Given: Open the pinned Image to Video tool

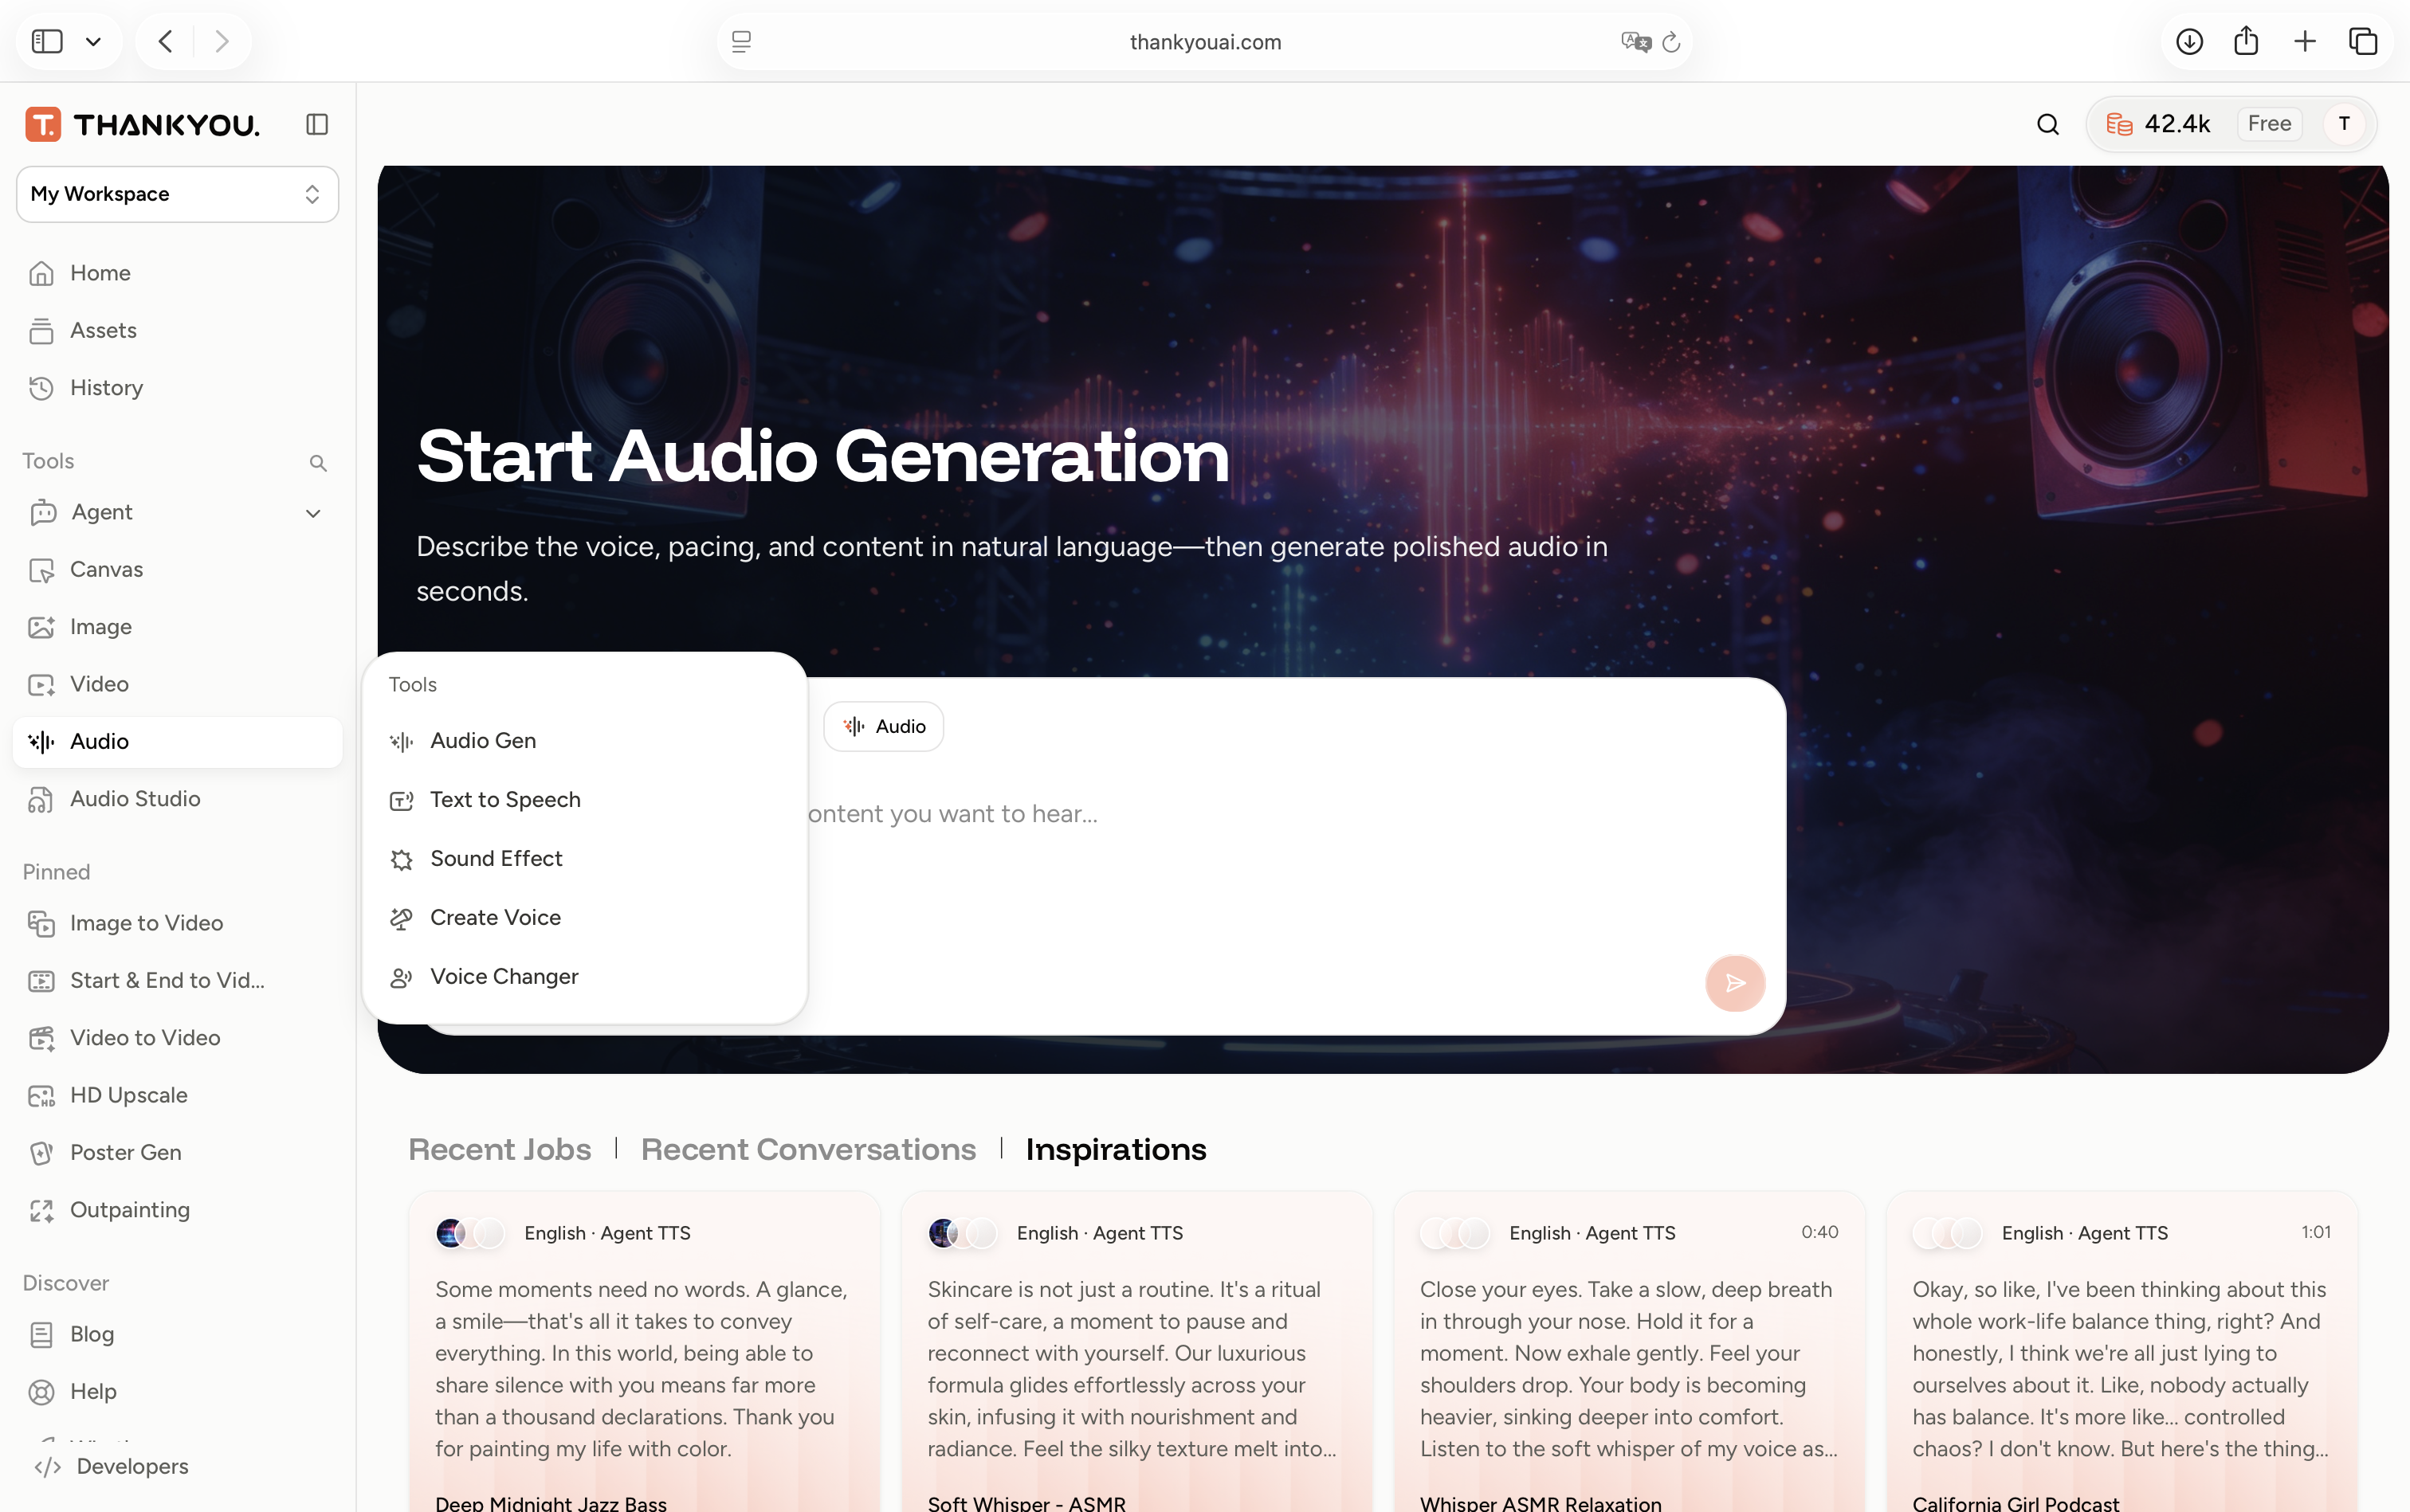Looking at the screenshot, I should pyautogui.click(x=177, y=923).
